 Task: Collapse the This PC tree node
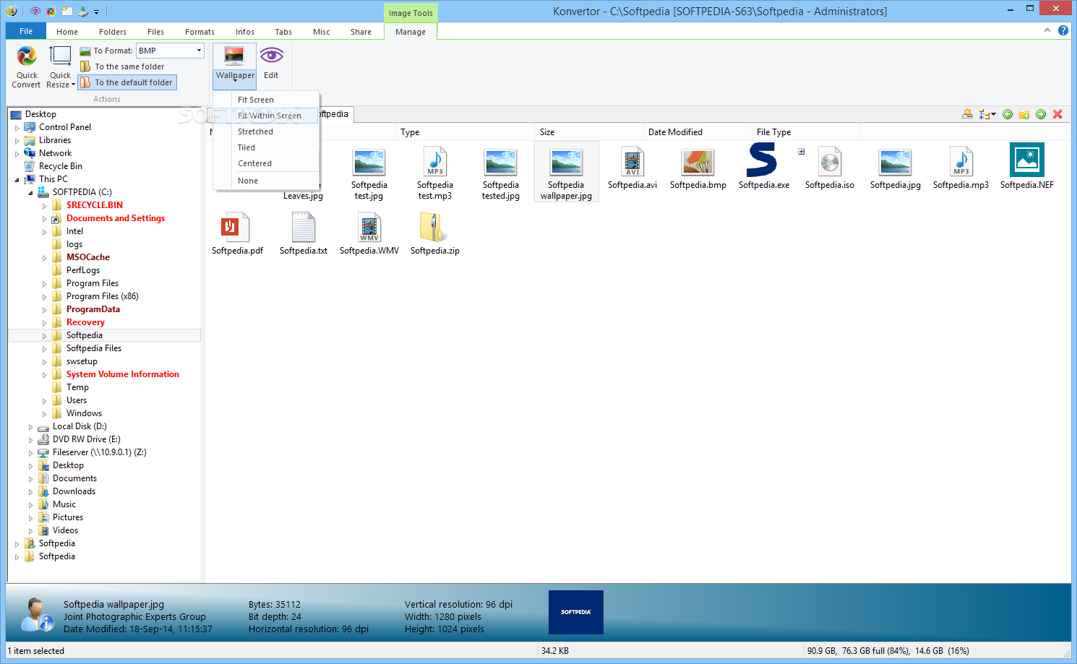coord(17,180)
